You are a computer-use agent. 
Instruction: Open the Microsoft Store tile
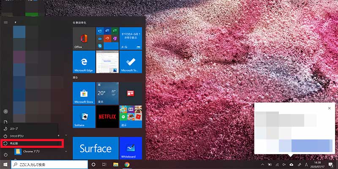pyautogui.click(x=84, y=93)
